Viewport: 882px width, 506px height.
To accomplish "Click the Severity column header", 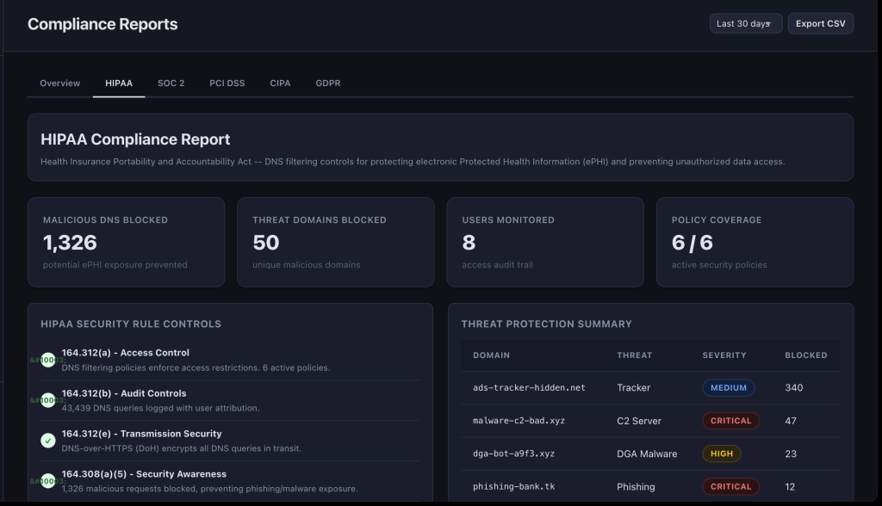I will click(724, 355).
